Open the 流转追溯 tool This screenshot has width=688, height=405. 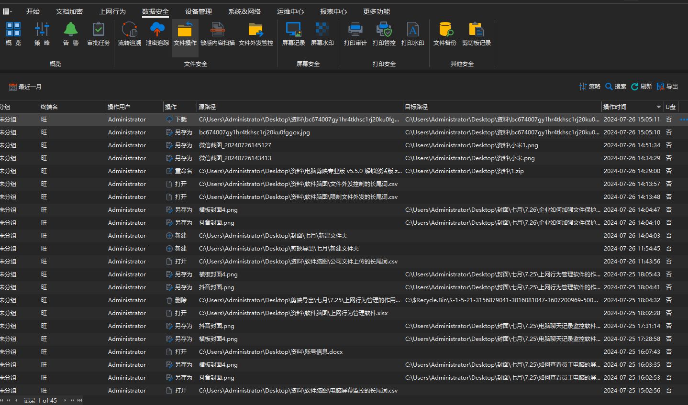point(129,34)
